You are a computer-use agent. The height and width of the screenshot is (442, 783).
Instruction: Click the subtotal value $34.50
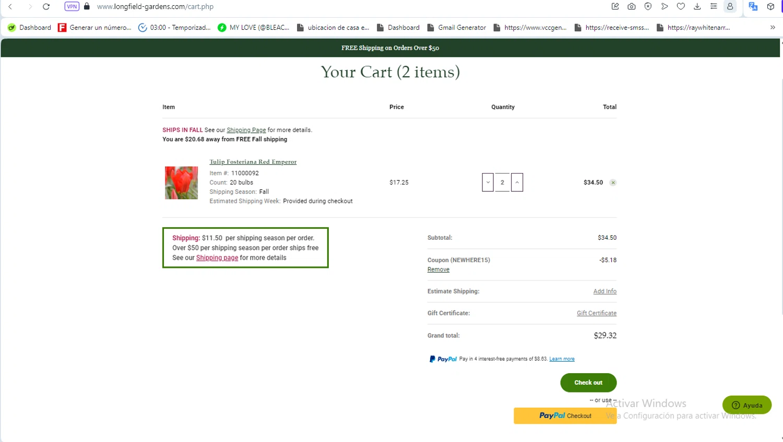coord(607,238)
